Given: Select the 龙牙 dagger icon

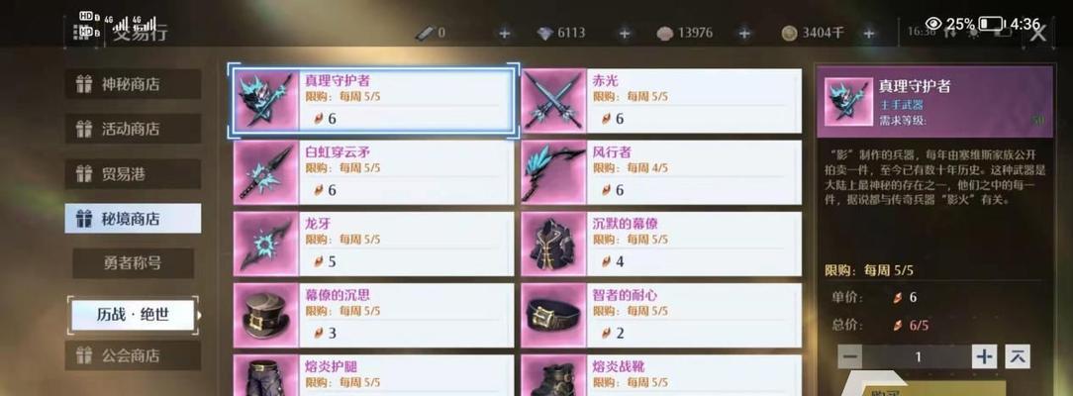Looking at the screenshot, I should coord(267,244).
